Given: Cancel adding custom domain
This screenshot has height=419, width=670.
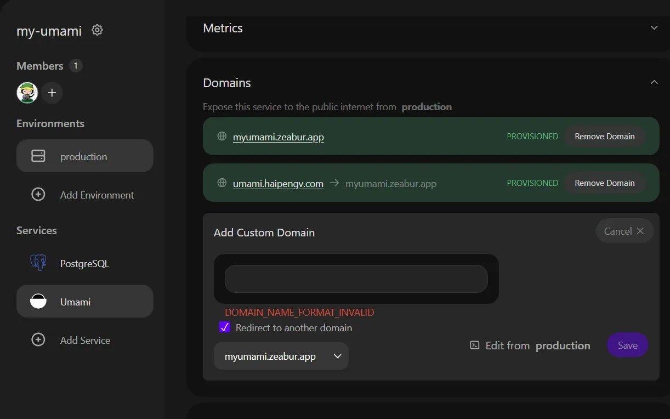Looking at the screenshot, I should [x=624, y=231].
